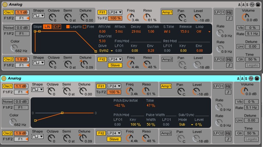The image size is (263, 147).
Task: Toggle Osc2 in top Analog
Action: (8, 59)
